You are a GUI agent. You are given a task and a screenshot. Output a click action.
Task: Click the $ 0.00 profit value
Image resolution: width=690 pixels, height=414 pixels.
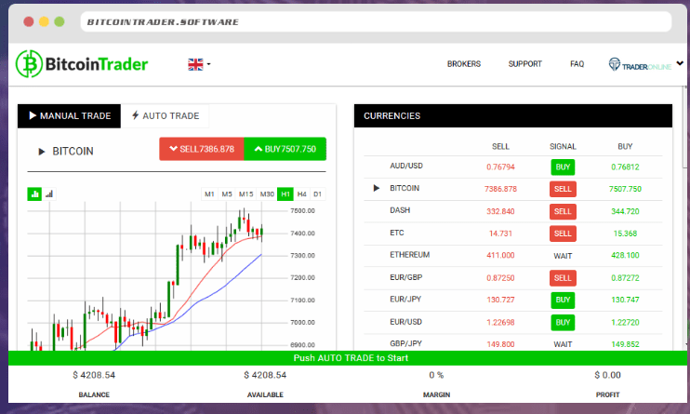coord(608,375)
